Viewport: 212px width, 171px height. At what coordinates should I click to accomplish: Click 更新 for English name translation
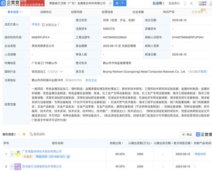tap(204, 72)
